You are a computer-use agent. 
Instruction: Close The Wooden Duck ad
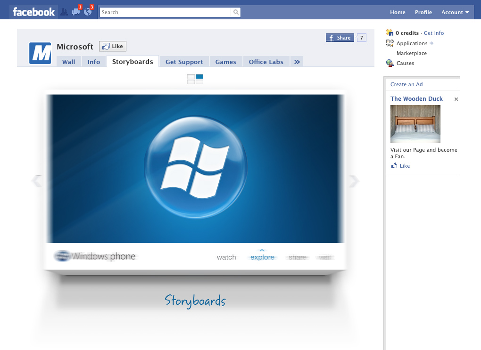(456, 99)
